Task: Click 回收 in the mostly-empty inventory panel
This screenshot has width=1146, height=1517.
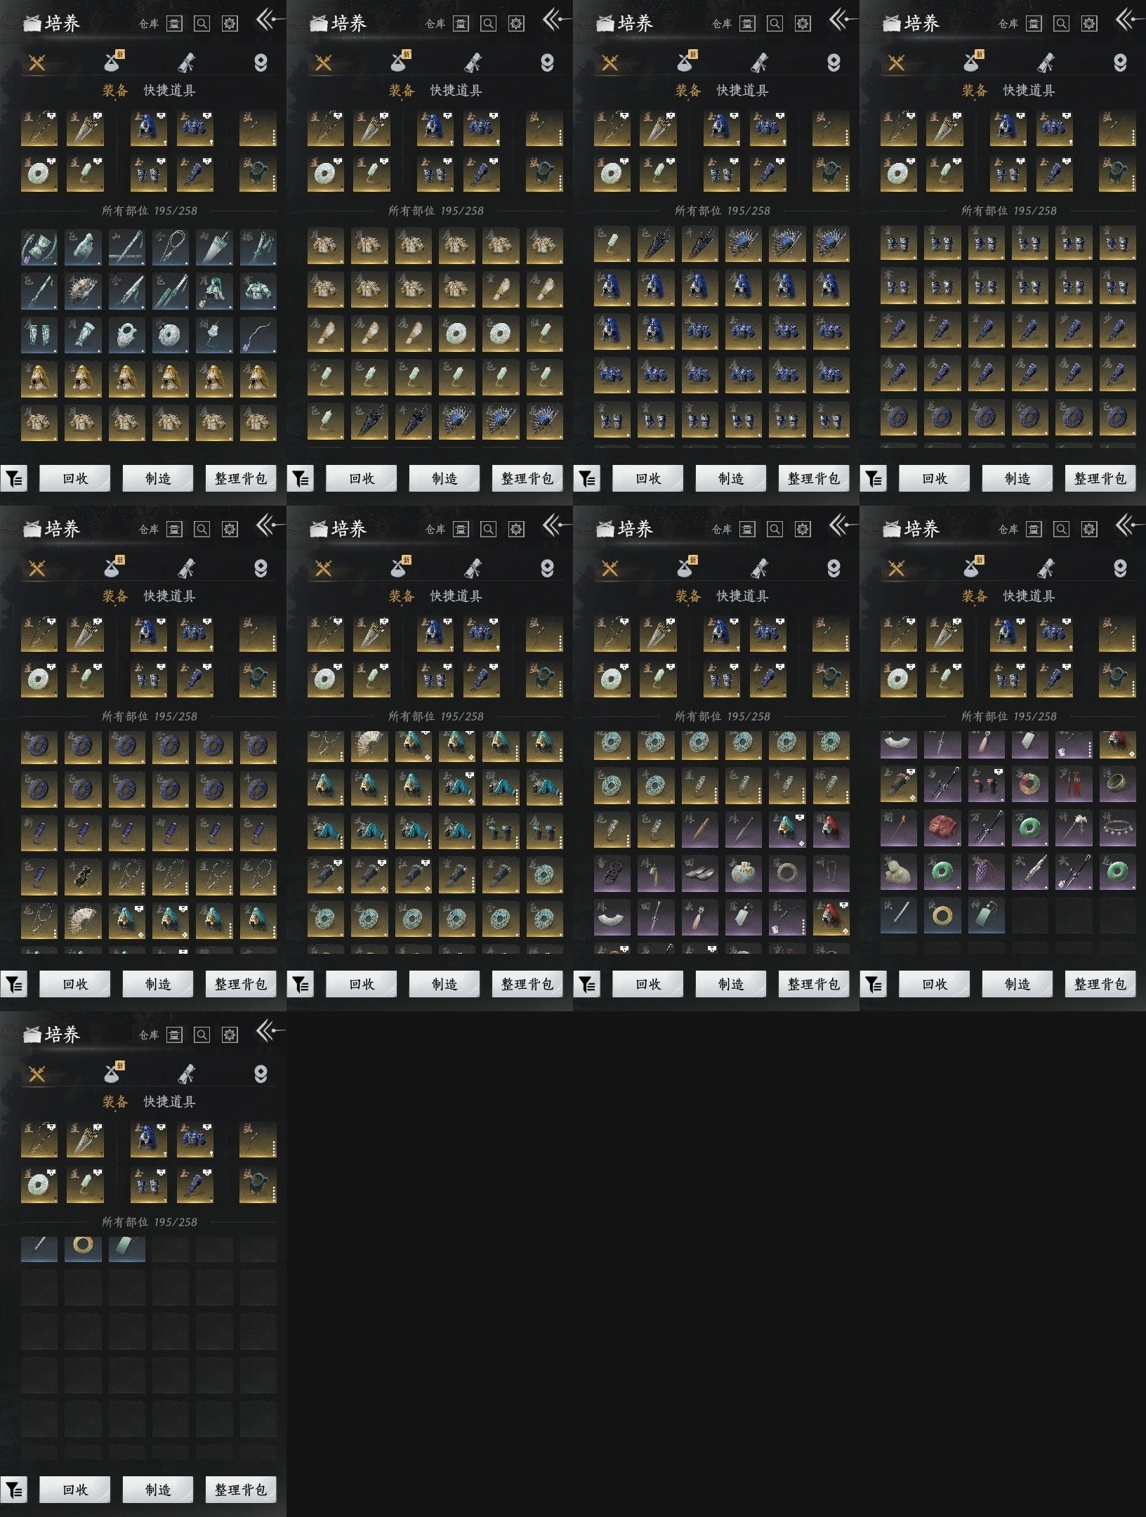Action: (75, 1490)
